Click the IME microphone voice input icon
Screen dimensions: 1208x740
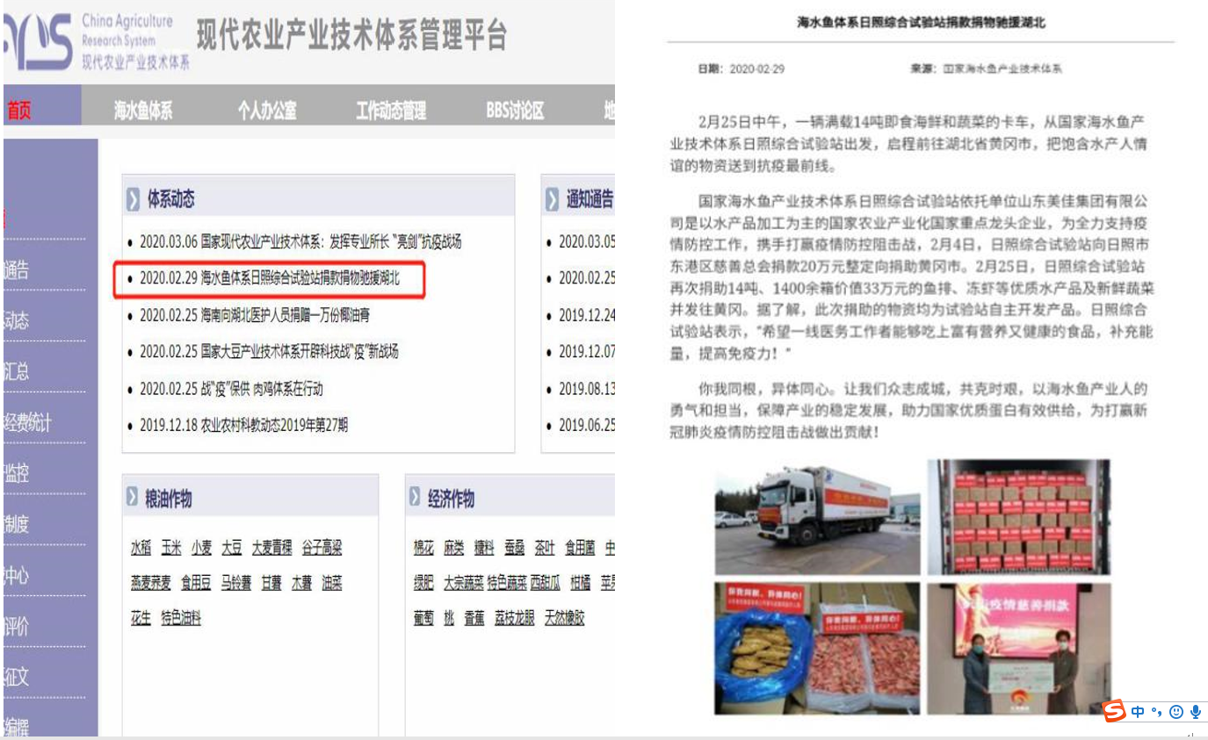click(1195, 712)
